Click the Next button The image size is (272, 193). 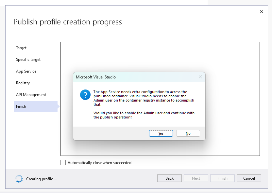(x=196, y=178)
